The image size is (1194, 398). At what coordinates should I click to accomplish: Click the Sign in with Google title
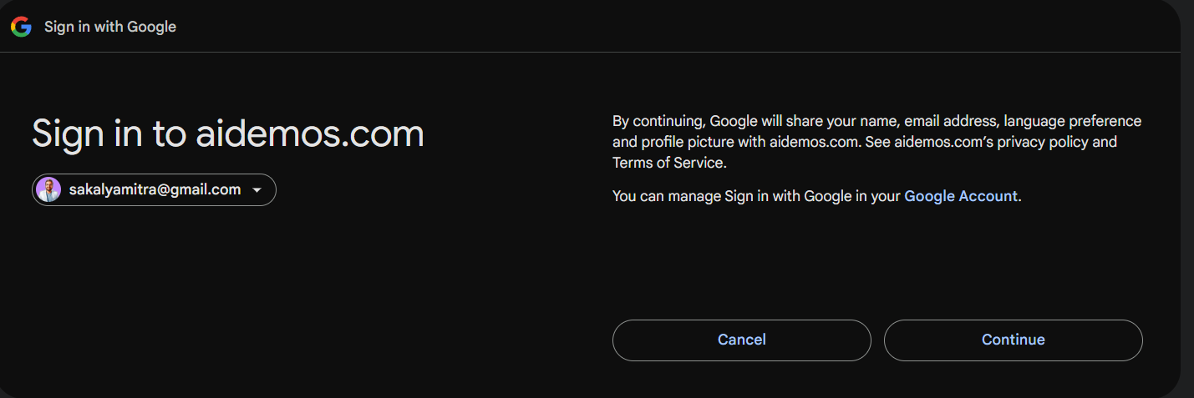tap(110, 27)
